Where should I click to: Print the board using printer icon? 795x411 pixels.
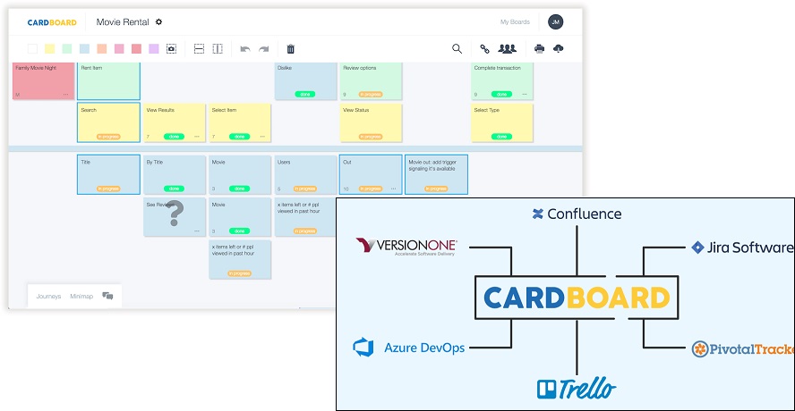[x=539, y=49]
